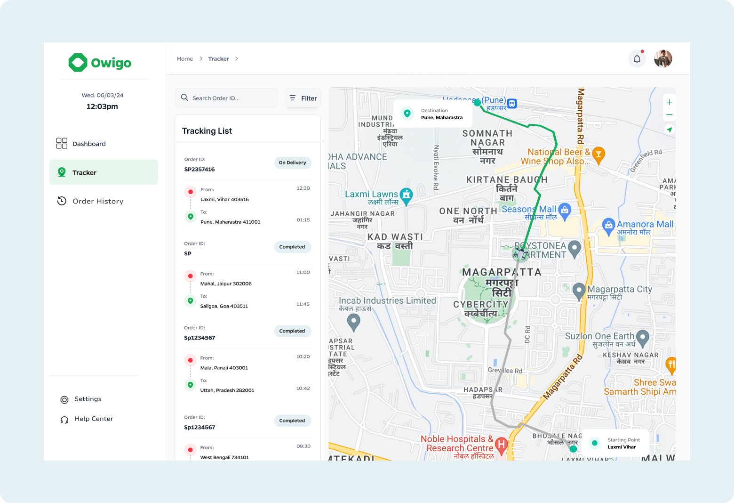
Task: Zoom out on the map
Action: point(669,114)
